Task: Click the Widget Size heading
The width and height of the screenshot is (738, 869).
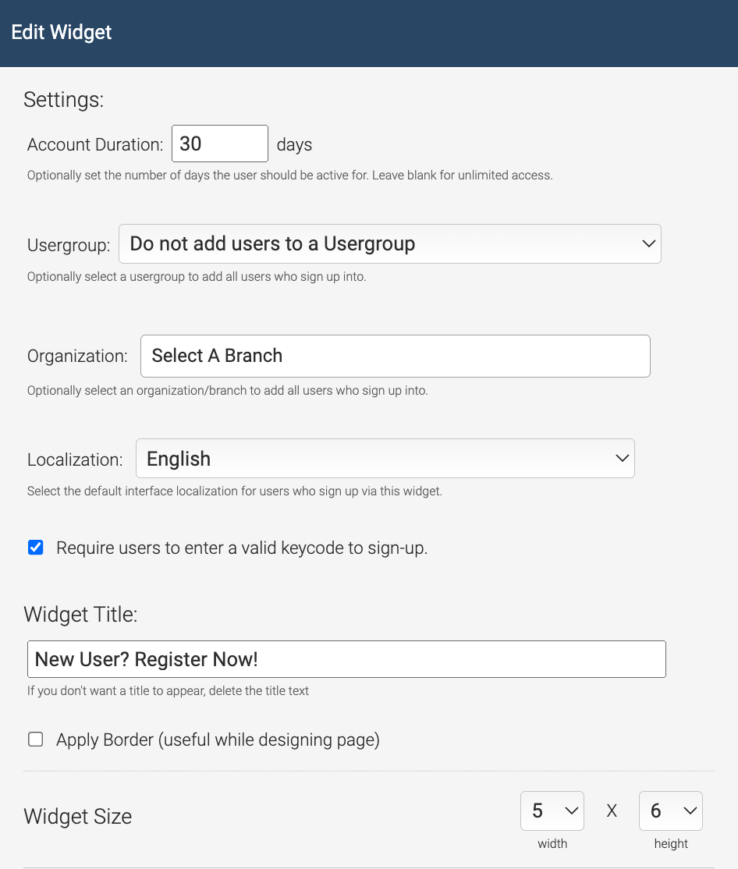Action: [77, 817]
